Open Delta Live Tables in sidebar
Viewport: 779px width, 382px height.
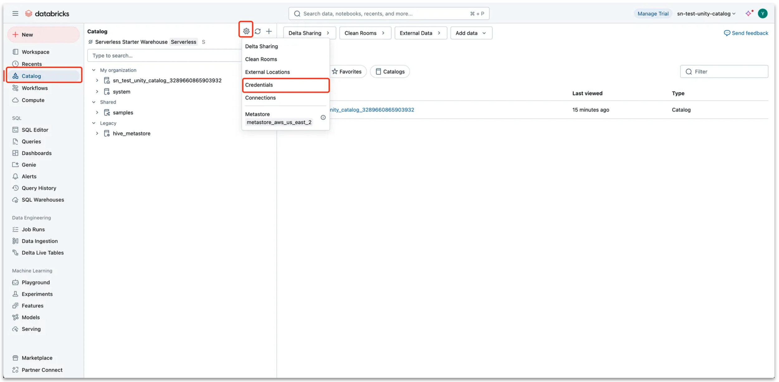pyautogui.click(x=42, y=253)
